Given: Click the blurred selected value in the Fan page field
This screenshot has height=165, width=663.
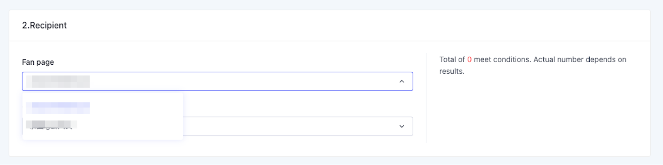Looking at the screenshot, I should [58, 81].
